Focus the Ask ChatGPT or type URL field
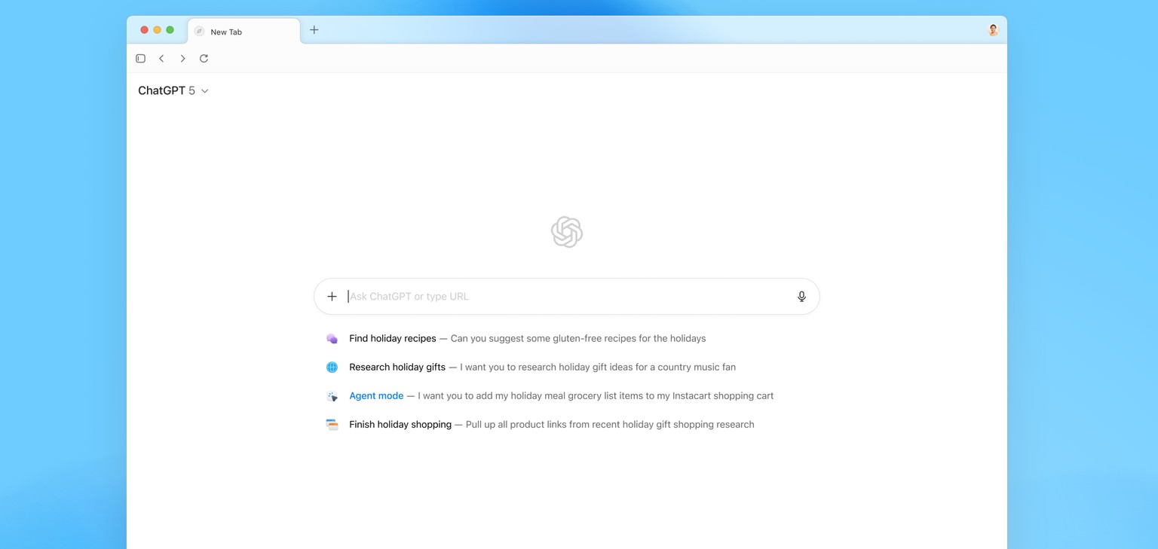 (565, 297)
